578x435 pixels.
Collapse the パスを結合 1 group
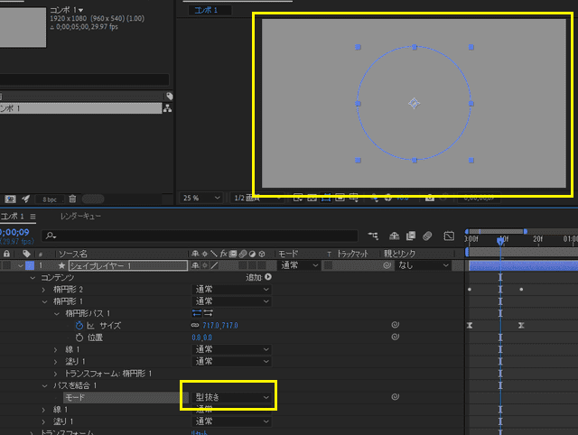tap(44, 386)
